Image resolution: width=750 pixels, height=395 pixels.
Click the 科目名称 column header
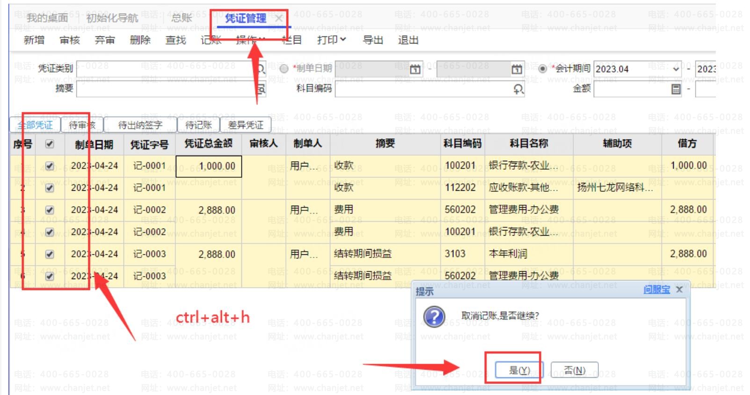tap(529, 144)
